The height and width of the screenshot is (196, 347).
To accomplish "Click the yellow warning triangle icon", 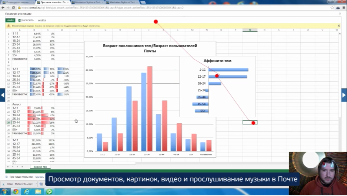I will click(9, 26).
